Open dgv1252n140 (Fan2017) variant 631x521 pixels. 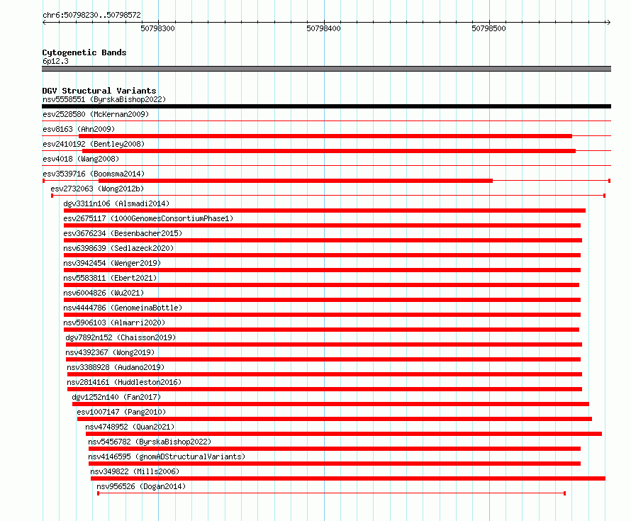click(x=117, y=397)
